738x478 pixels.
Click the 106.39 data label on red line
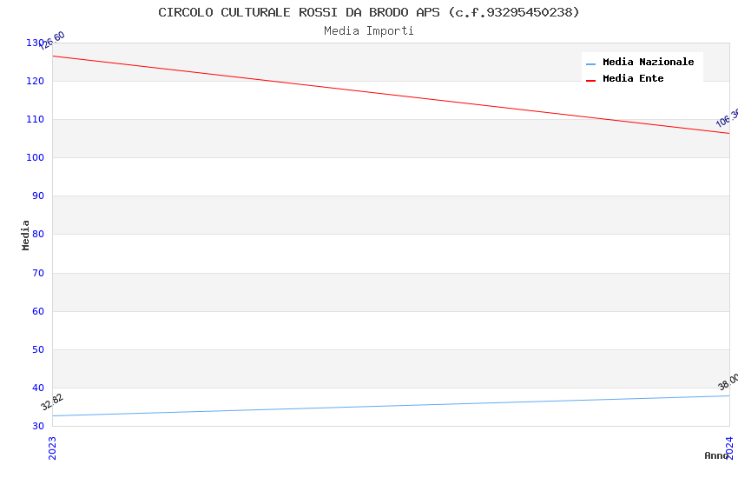[x=728, y=117]
